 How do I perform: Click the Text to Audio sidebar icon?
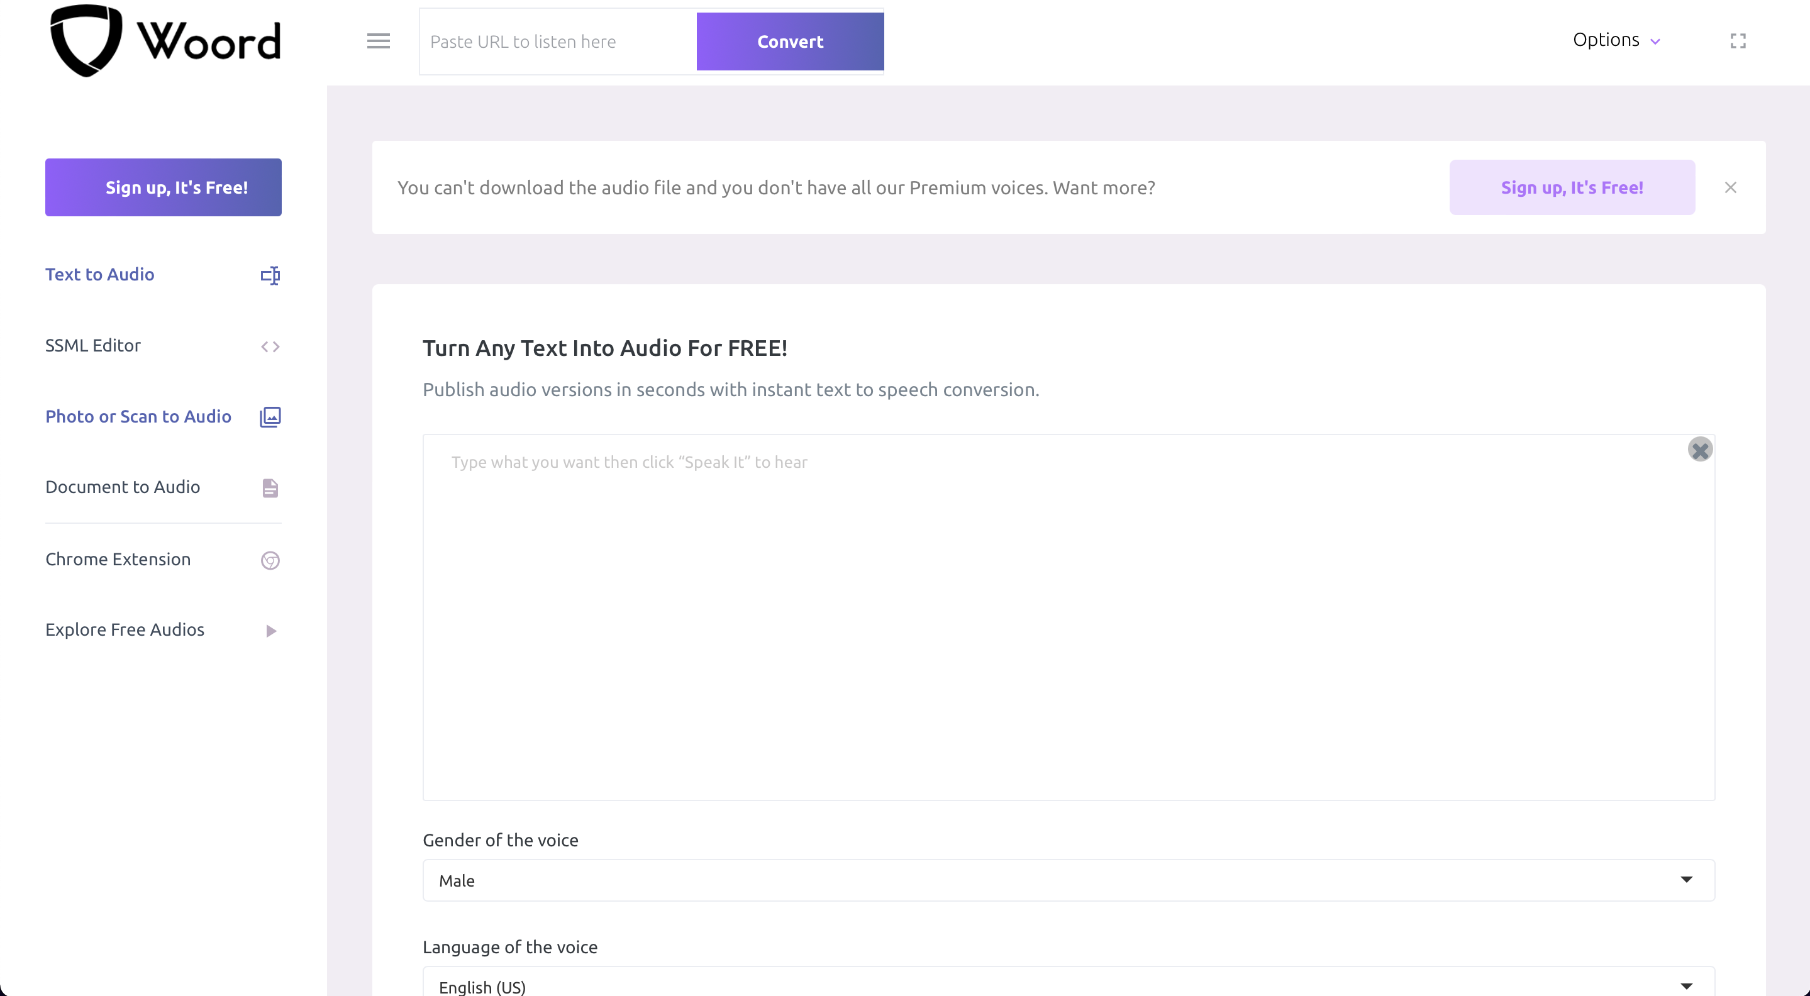[x=270, y=275]
